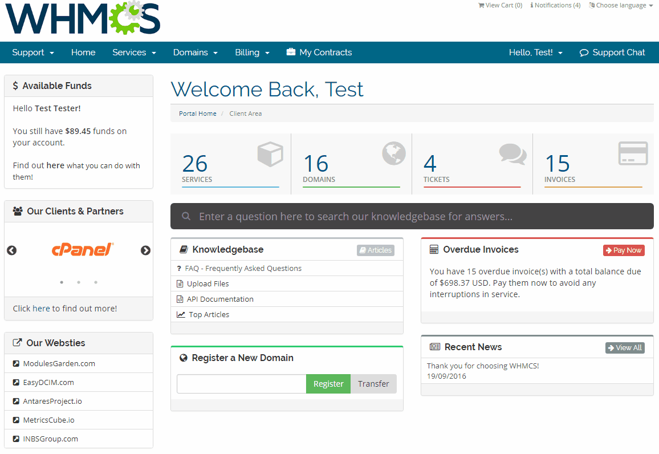Click the green Register domain button
The width and height of the screenshot is (659, 454).
328,384
